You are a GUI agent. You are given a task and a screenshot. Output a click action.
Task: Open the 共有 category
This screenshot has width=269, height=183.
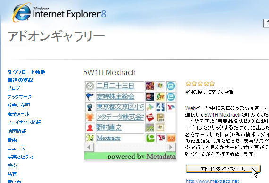[12, 174]
